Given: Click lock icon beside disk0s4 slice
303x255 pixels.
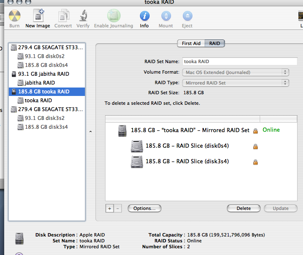Looking at the screenshot, I should [x=256, y=146].
